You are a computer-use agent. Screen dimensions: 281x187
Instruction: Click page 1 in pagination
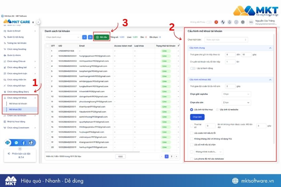(166, 156)
